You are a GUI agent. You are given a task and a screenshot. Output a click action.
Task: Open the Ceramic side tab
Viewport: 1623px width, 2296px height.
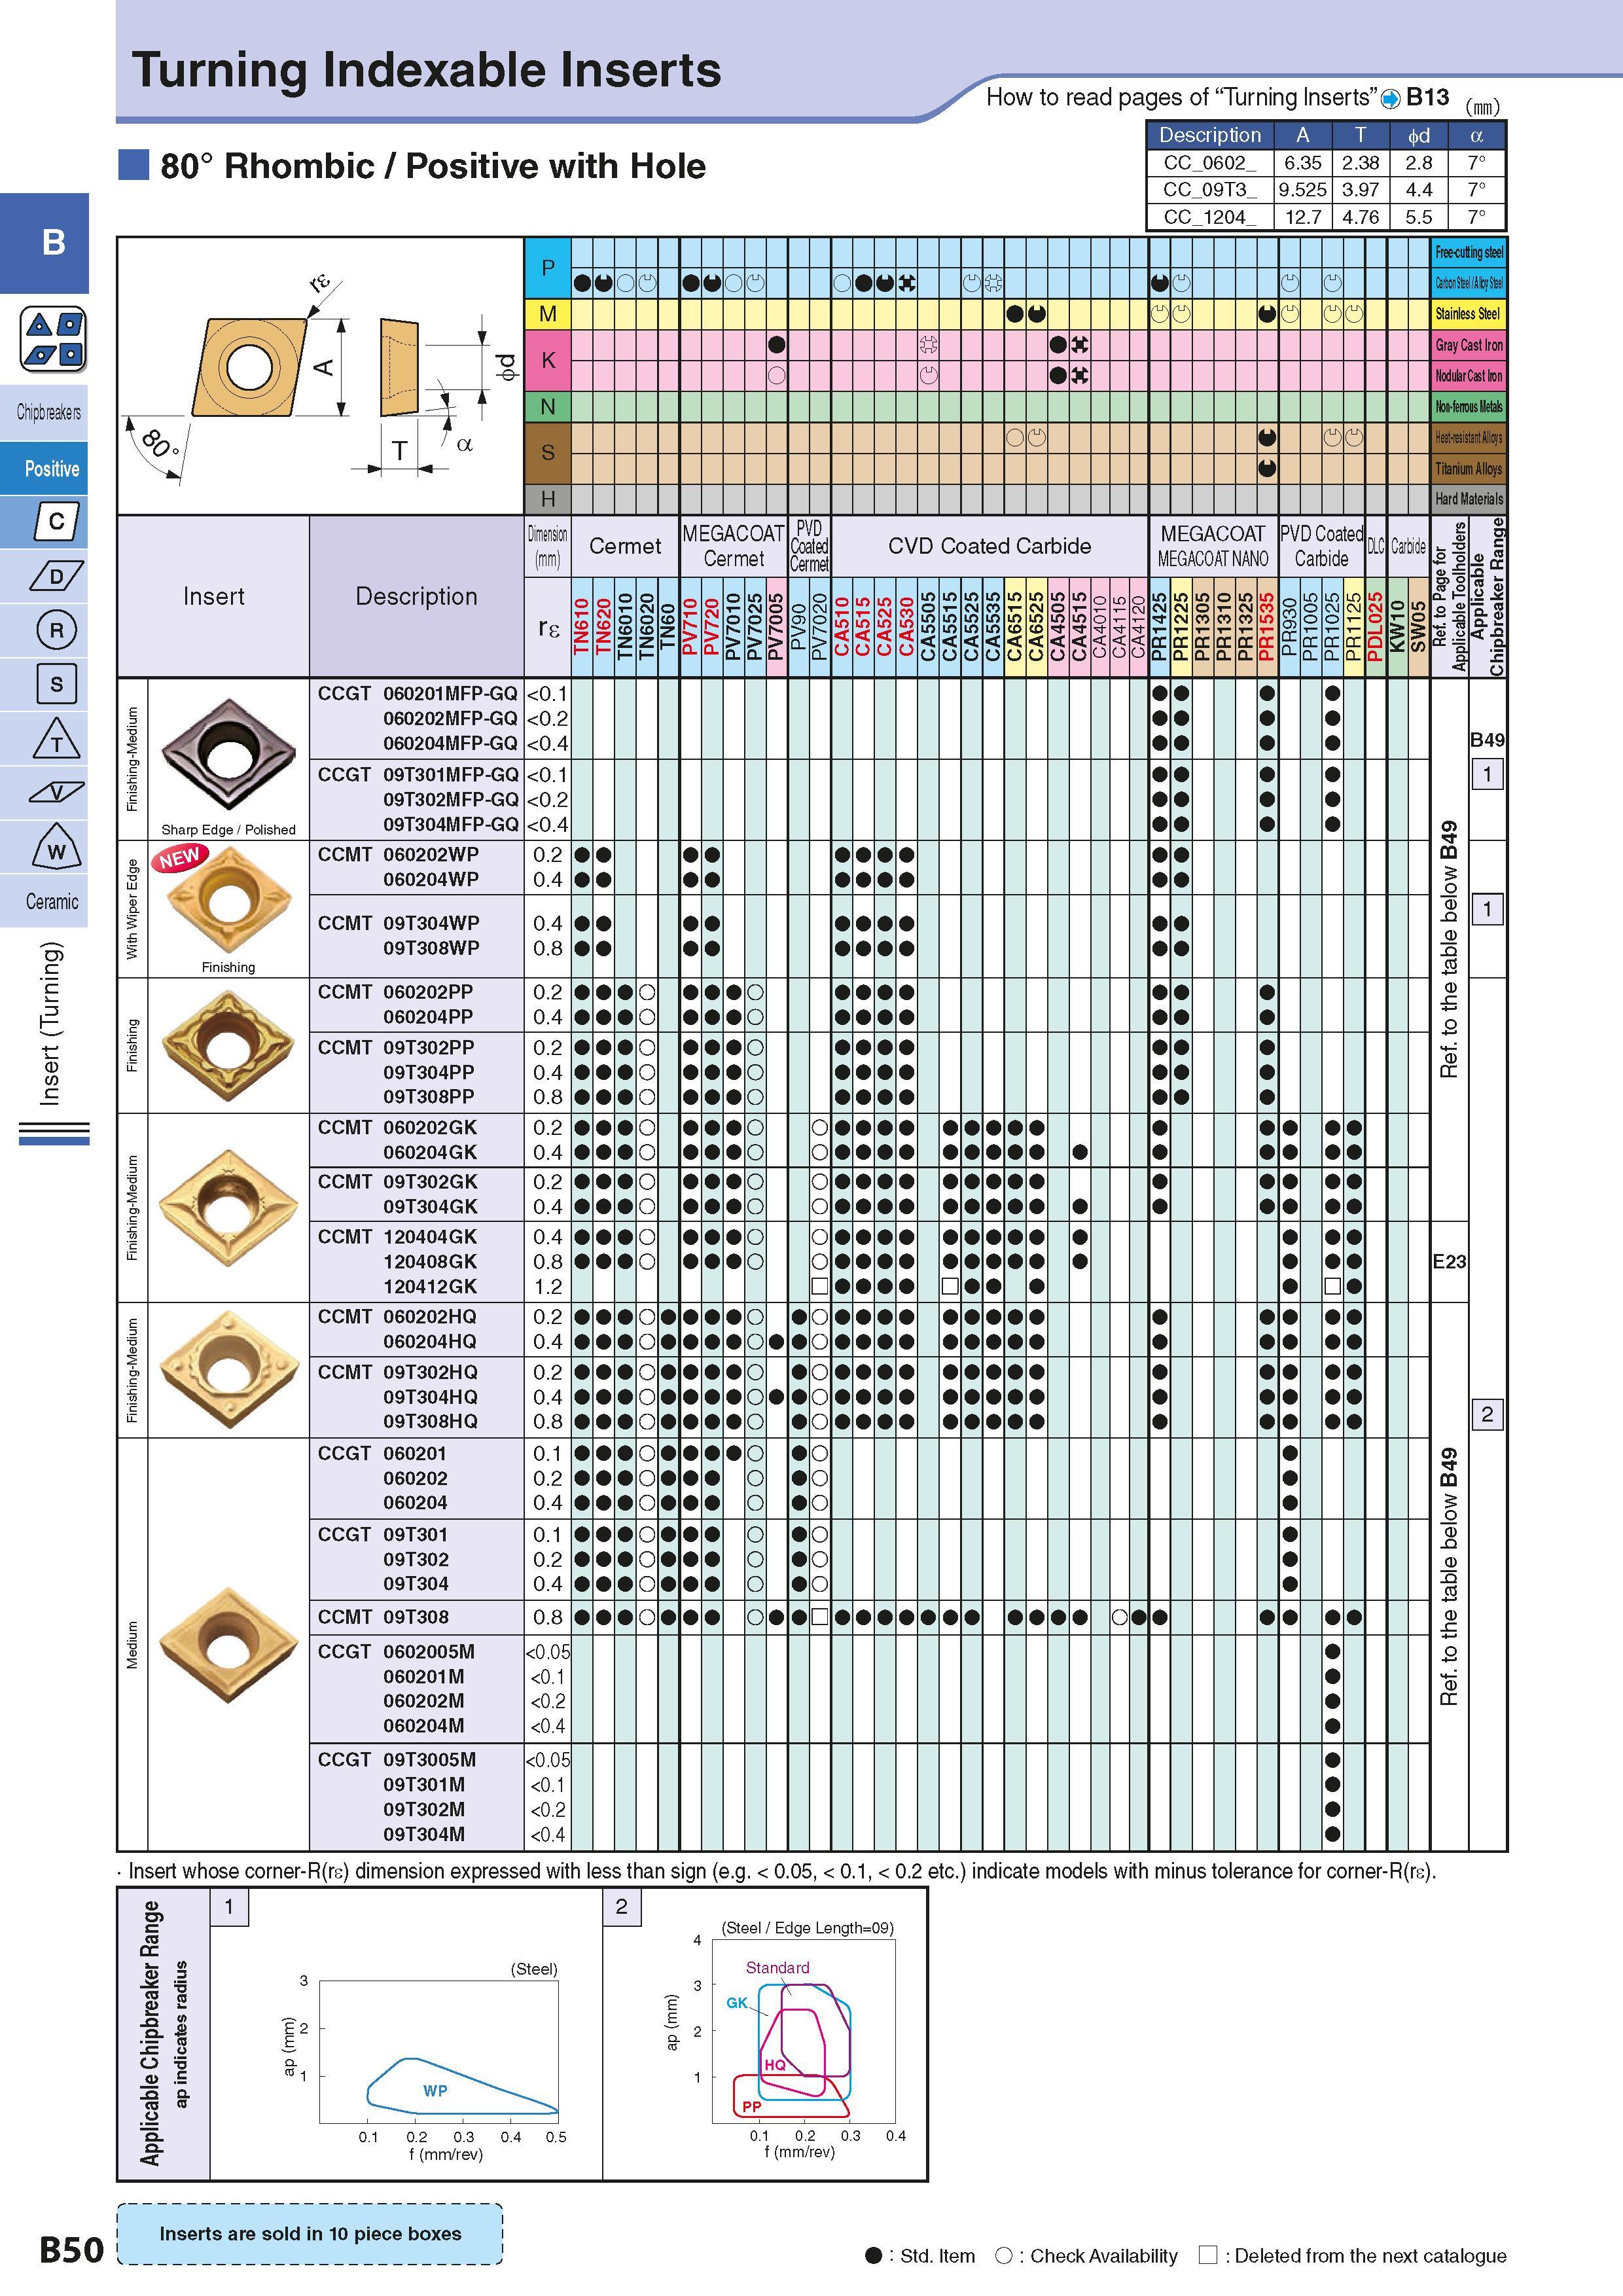coord(44,901)
